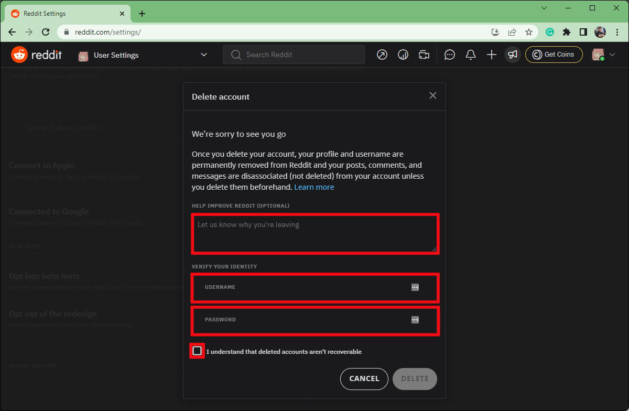Click the Delete button
The image size is (629, 411).
[x=415, y=378]
